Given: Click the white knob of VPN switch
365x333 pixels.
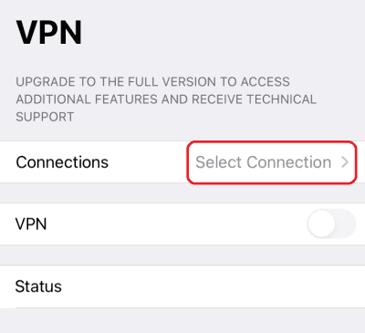Looking at the screenshot, I should [x=321, y=224].
